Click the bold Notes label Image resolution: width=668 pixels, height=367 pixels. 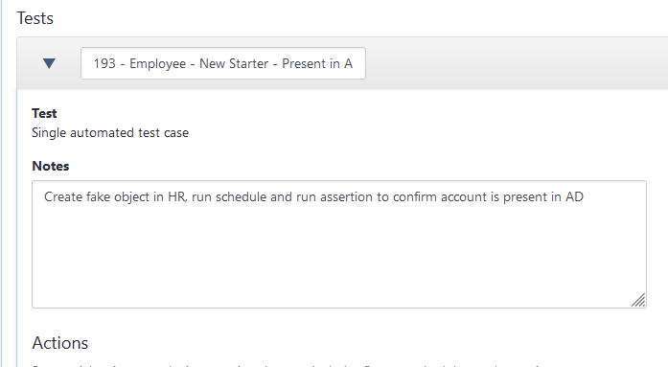(x=50, y=166)
